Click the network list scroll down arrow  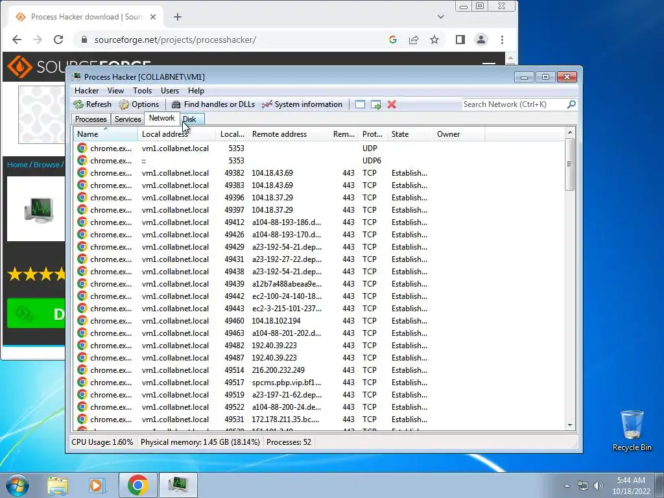(570, 425)
